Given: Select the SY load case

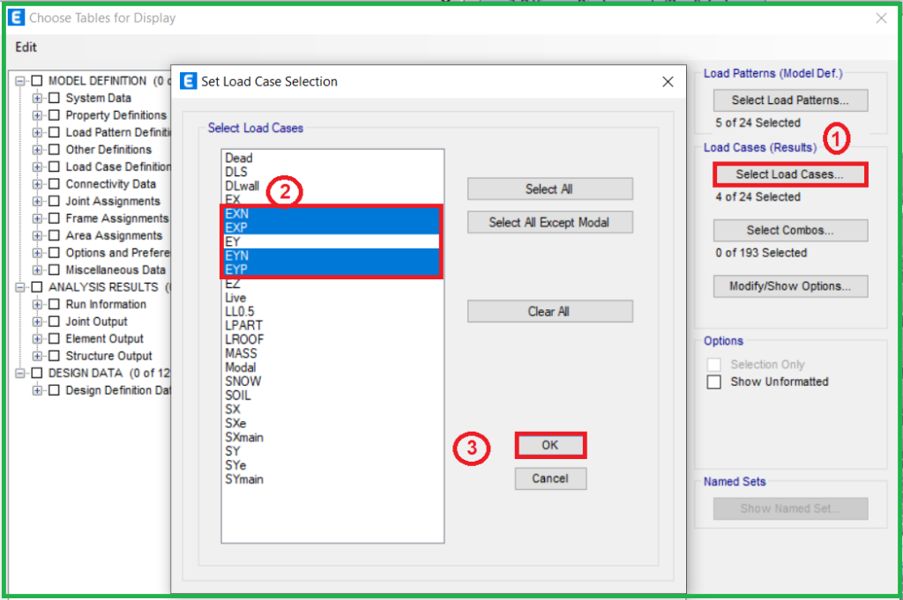Looking at the screenshot, I should [x=332, y=451].
